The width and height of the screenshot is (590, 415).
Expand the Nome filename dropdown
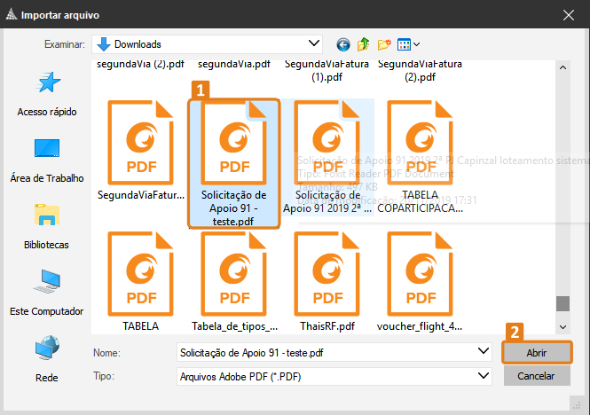coord(484,352)
